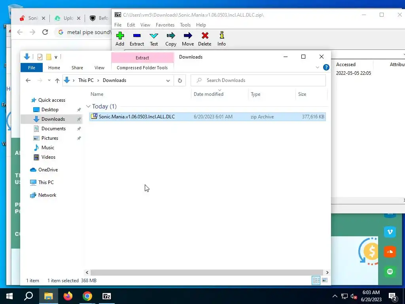
Task: Click the Extract button in 7-Zip toolbar
Action: [136, 39]
